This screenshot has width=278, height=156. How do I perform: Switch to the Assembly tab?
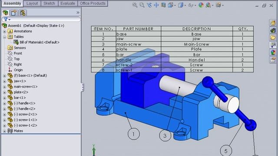pyautogui.click(x=12, y=3)
